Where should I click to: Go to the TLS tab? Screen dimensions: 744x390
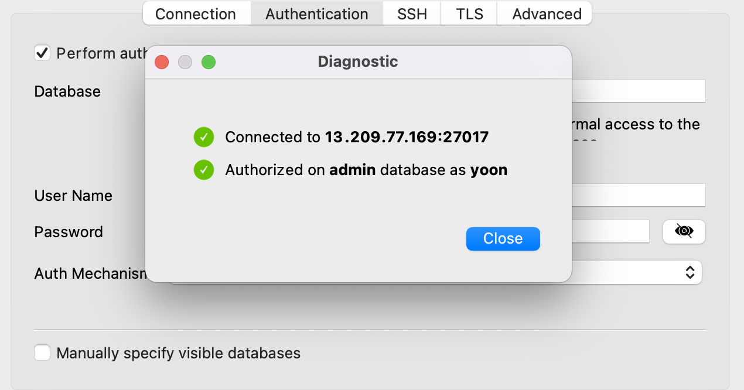tap(469, 13)
